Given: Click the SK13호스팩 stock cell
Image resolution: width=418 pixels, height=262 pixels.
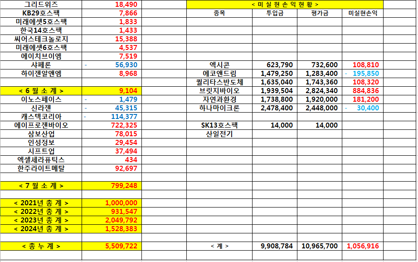Looking at the screenshot, I should click(219, 125).
